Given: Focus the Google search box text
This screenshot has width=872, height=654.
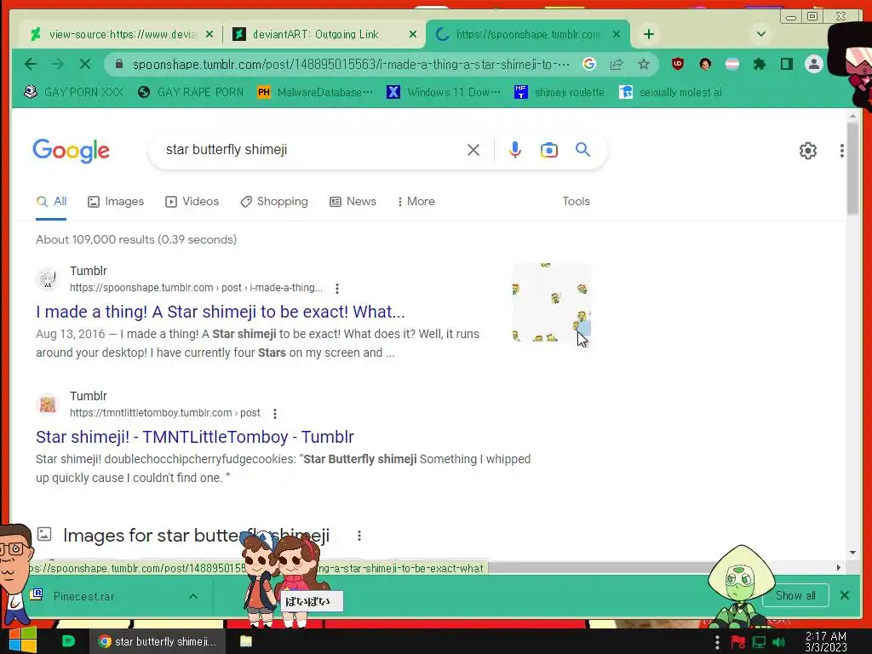Looking at the screenshot, I should (x=227, y=150).
